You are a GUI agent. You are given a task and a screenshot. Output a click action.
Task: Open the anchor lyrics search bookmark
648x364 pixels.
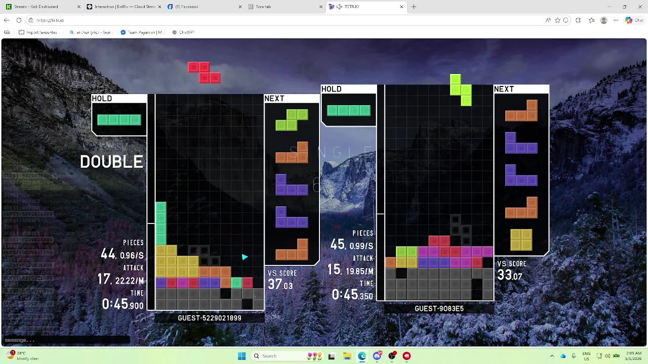click(91, 32)
